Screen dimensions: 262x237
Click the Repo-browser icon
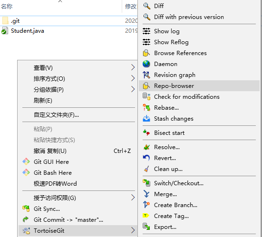coord(146,86)
